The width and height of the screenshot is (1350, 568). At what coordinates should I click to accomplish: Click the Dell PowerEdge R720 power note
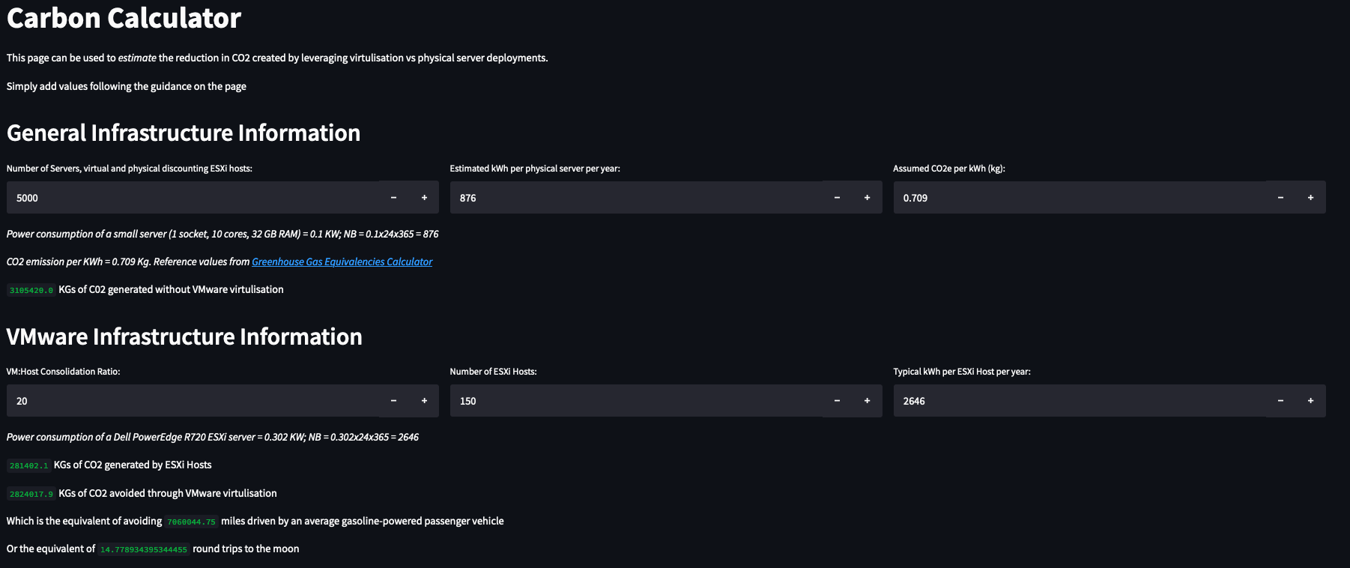tap(213, 437)
